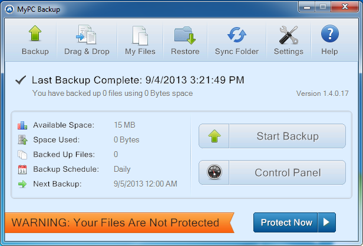Click the Restore folder icon
Screen dimensions: 363x246
tap(185, 35)
